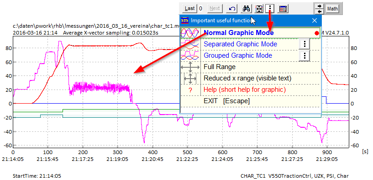Screen dimensions: 373x180
Task: Click the date text 2016-03-16 21:14
Action: coord(35,33)
